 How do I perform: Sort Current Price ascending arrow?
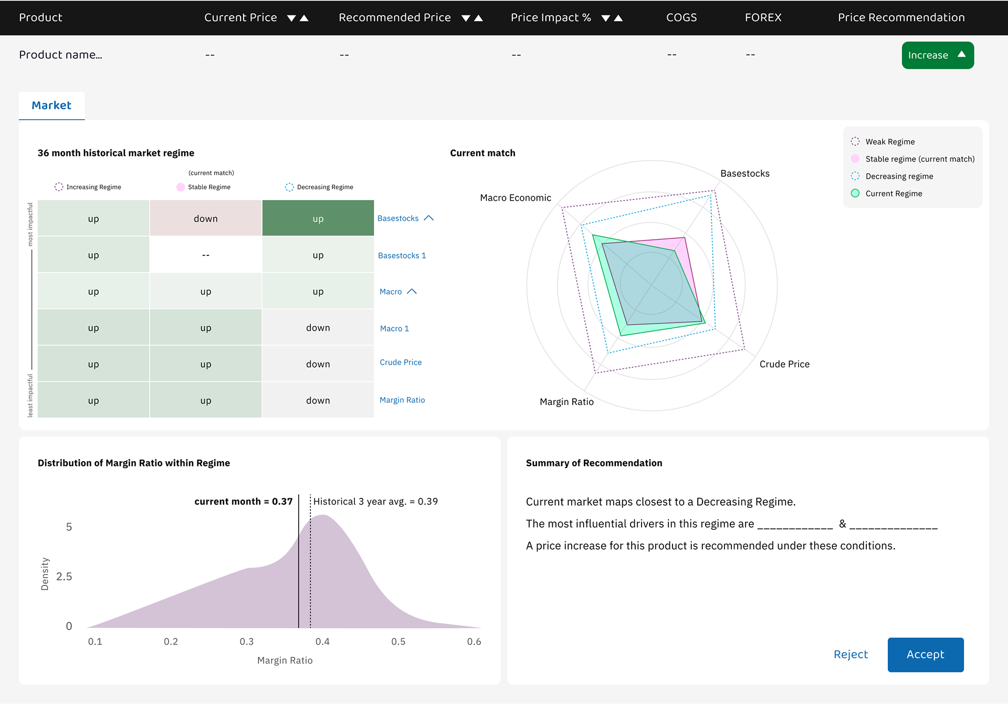(304, 18)
